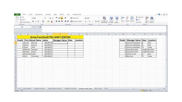Open the font size dropdown
The image size is (182, 102).
48,18
